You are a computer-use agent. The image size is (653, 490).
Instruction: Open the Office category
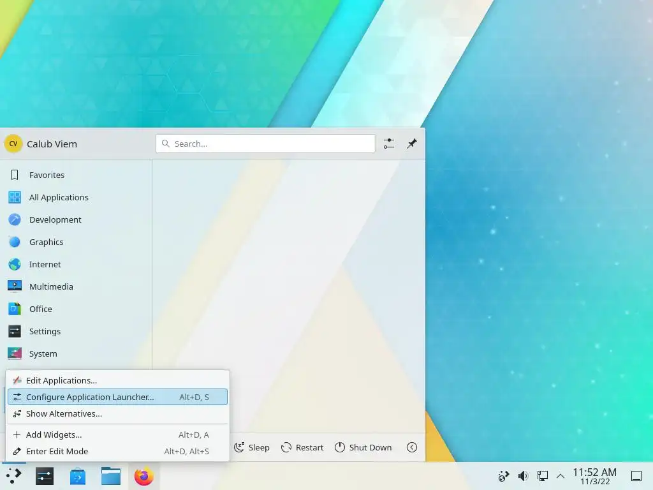(x=76, y=309)
